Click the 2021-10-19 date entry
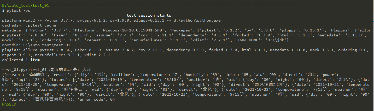This screenshot has width=374, height=111. 116,80
